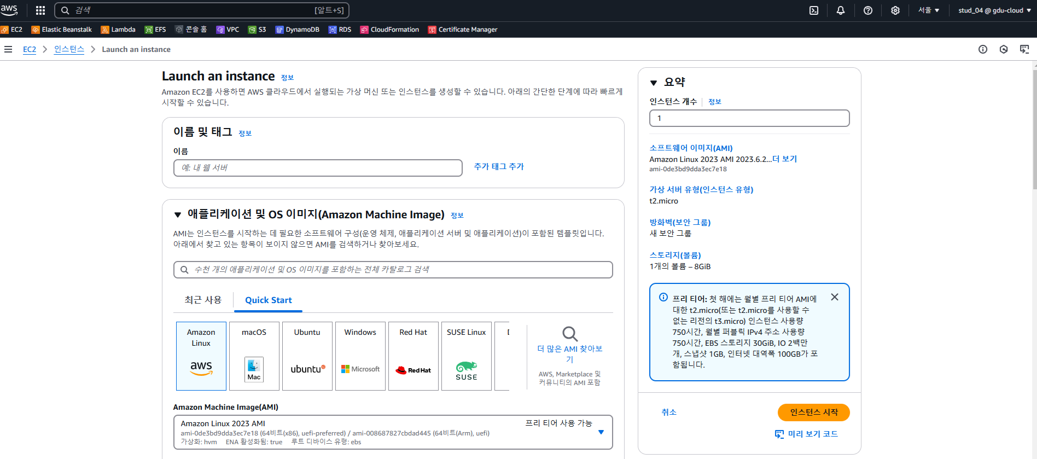Select the Red Hat AMI tile

(413, 356)
